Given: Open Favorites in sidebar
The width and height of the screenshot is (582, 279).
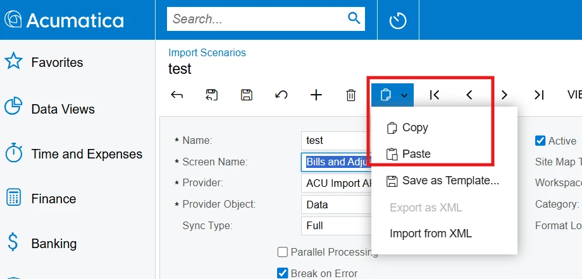Looking at the screenshot, I should click(x=57, y=62).
